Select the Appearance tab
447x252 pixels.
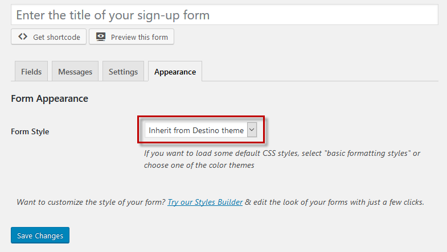click(175, 71)
